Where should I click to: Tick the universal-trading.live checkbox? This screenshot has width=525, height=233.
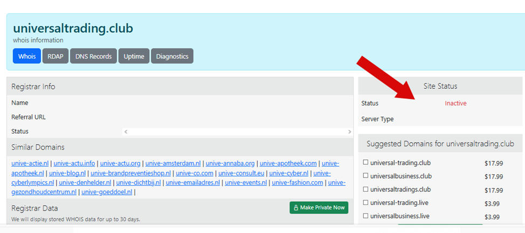[365, 202]
